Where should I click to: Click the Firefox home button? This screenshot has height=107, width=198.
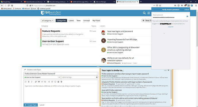(x=12, y=5)
